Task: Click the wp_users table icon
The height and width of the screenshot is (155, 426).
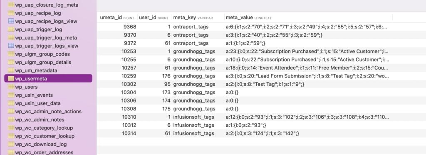Action: tap(11, 87)
